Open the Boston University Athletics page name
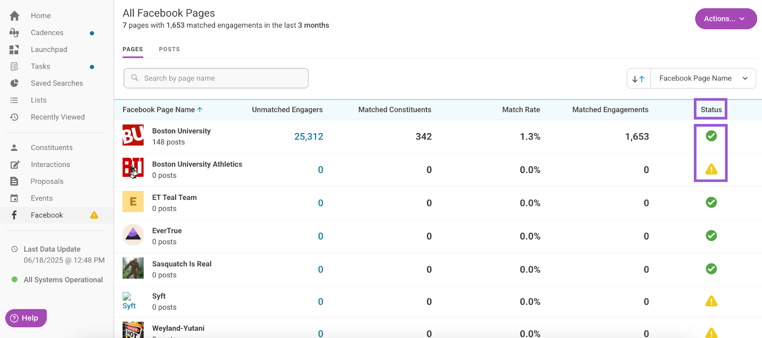Image resolution: width=762 pixels, height=338 pixels. pos(197,164)
